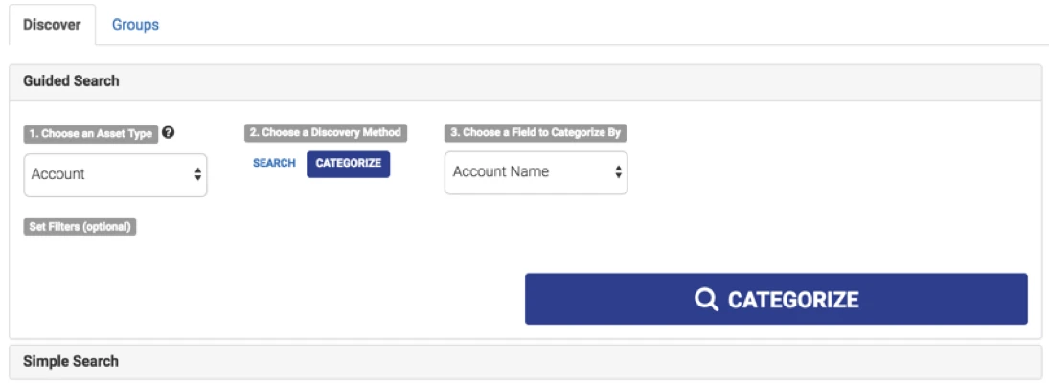Open the Asset Type dropdown showing Account
This screenshot has height=385, width=1049.
pyautogui.click(x=115, y=174)
